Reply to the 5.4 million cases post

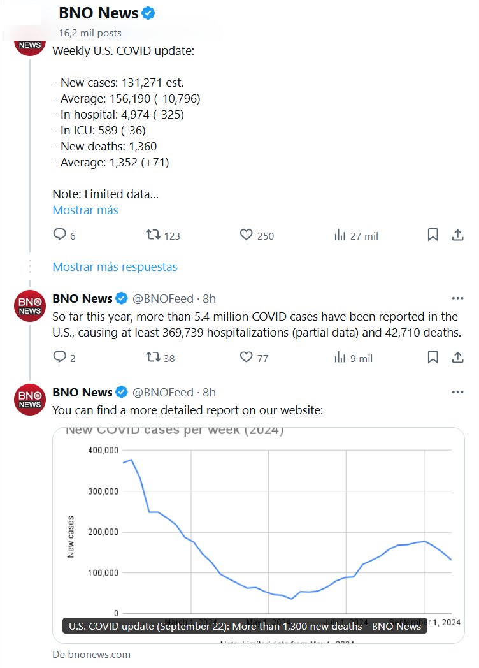(60, 358)
